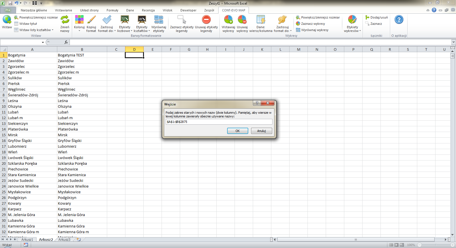The height and width of the screenshot is (248, 456).
Task: Open Name Box dropdown arrow
Action: [x=43, y=42]
